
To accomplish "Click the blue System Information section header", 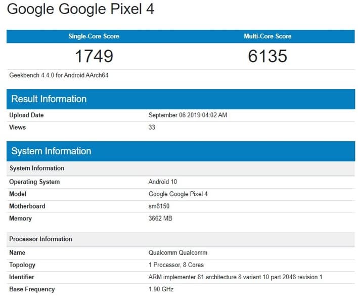I will [51, 151].
